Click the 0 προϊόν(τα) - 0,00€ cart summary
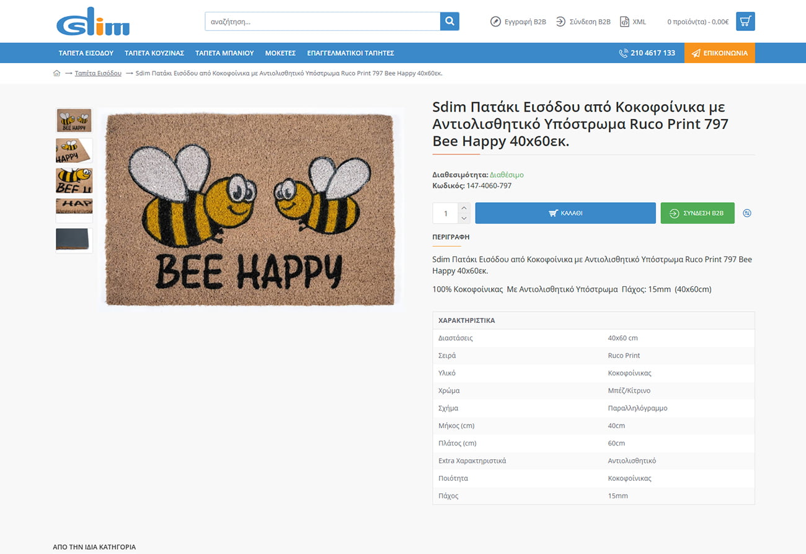Image resolution: width=806 pixels, height=554 pixels. [x=698, y=22]
